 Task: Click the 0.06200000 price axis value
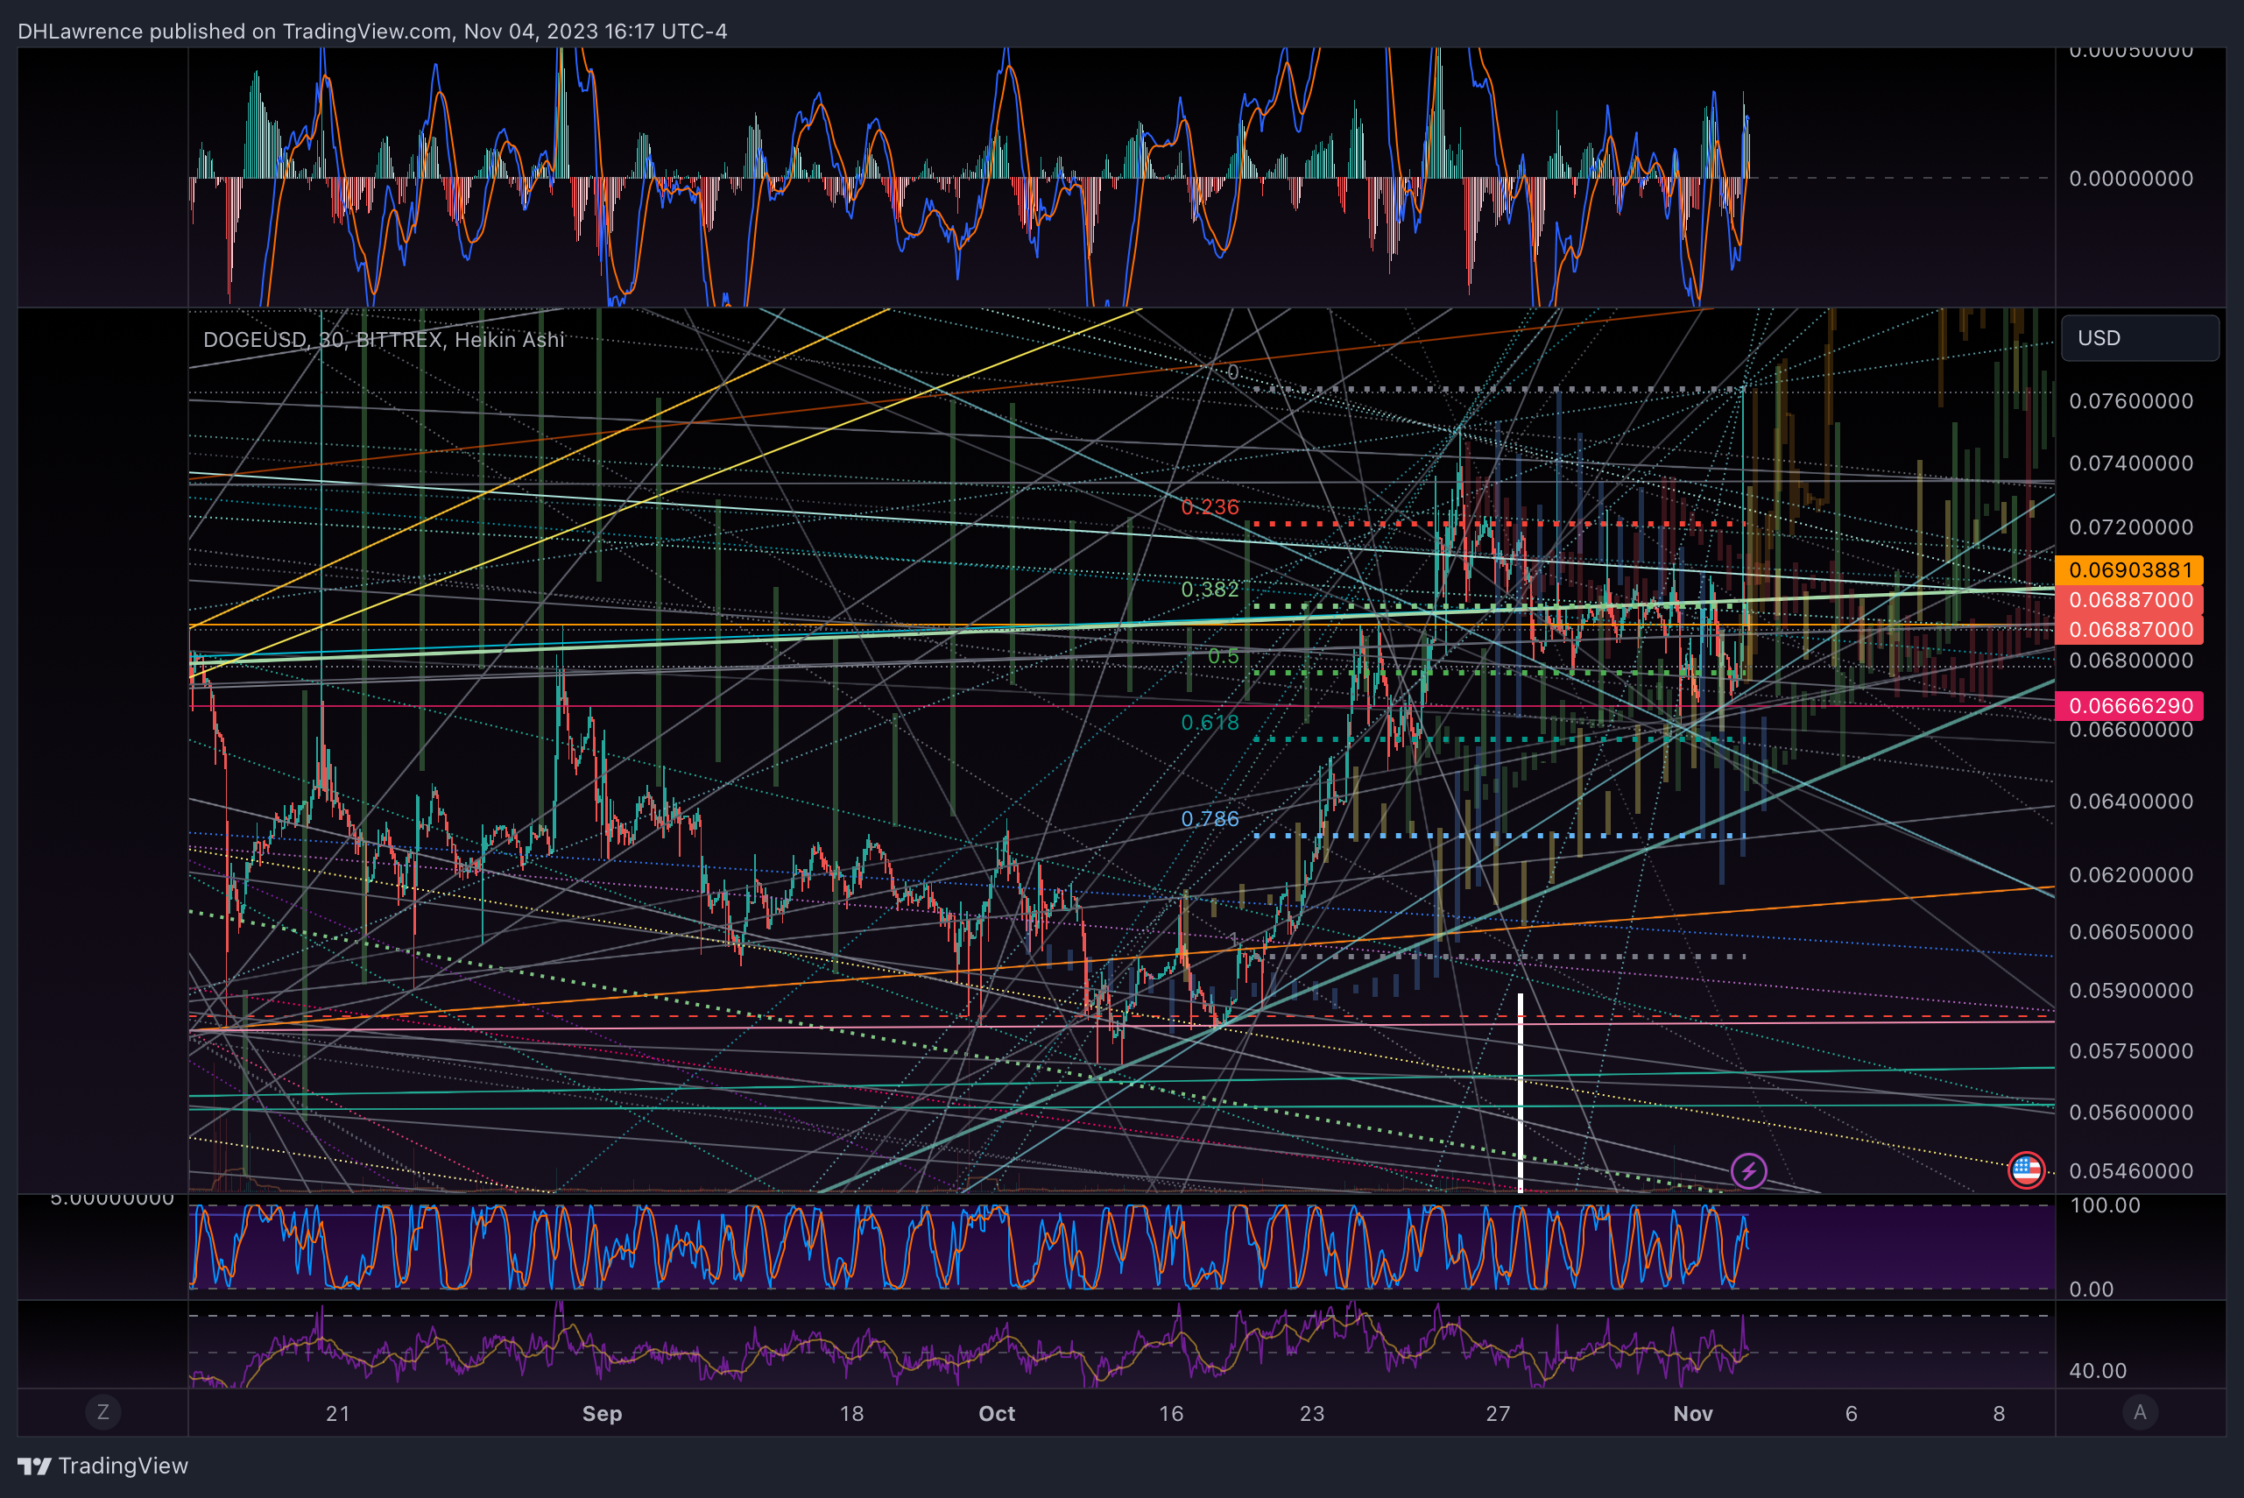[2131, 875]
